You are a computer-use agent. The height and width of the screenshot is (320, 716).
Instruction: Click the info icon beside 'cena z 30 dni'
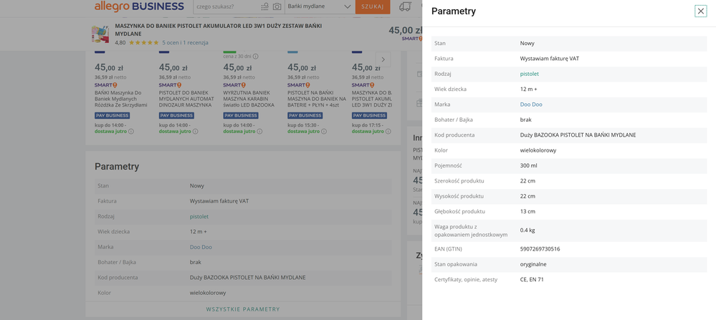pos(256,56)
